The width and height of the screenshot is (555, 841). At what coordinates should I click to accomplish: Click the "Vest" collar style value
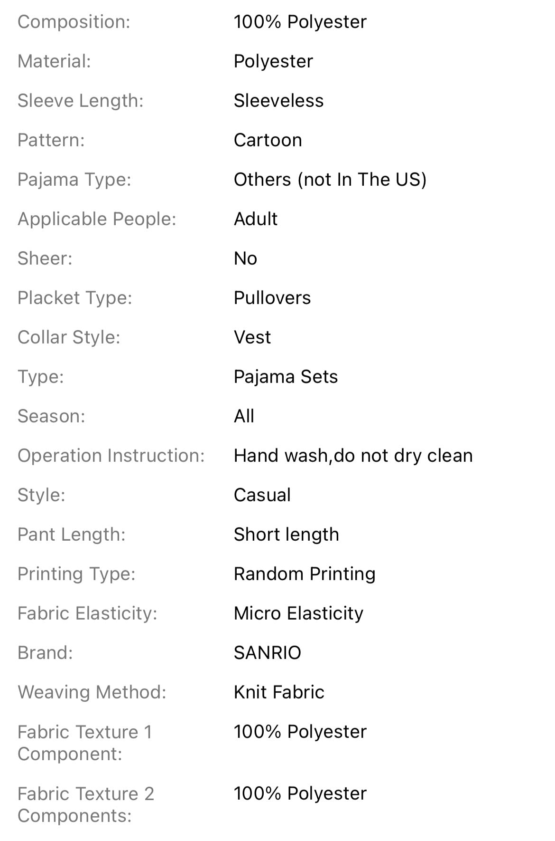[252, 337]
